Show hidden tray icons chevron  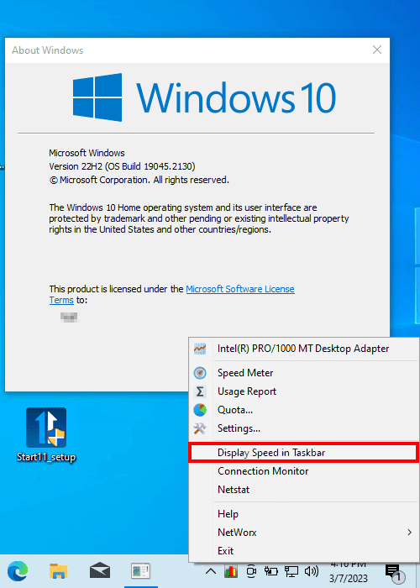[x=211, y=571]
